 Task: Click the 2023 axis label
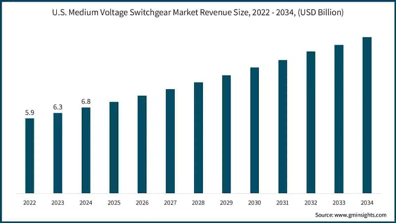[58, 203]
